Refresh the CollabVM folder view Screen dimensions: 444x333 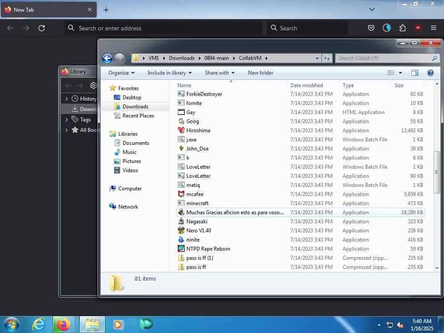click(x=327, y=58)
